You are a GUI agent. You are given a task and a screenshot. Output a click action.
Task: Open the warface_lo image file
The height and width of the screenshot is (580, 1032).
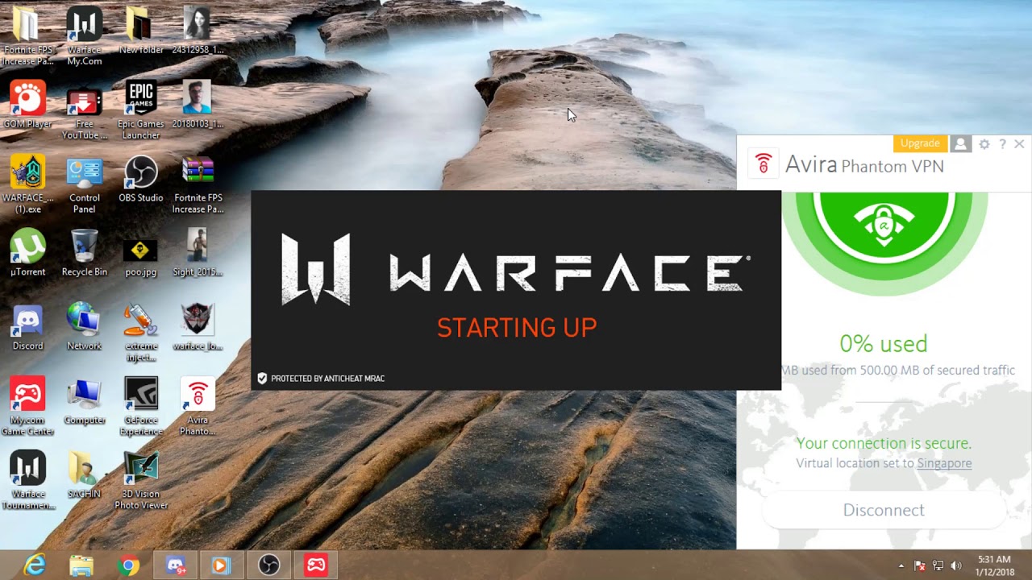[198, 327]
